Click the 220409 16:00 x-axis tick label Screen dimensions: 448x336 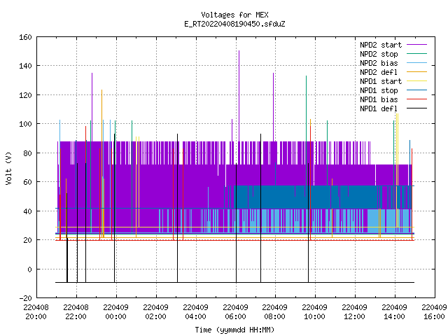tap(434, 312)
